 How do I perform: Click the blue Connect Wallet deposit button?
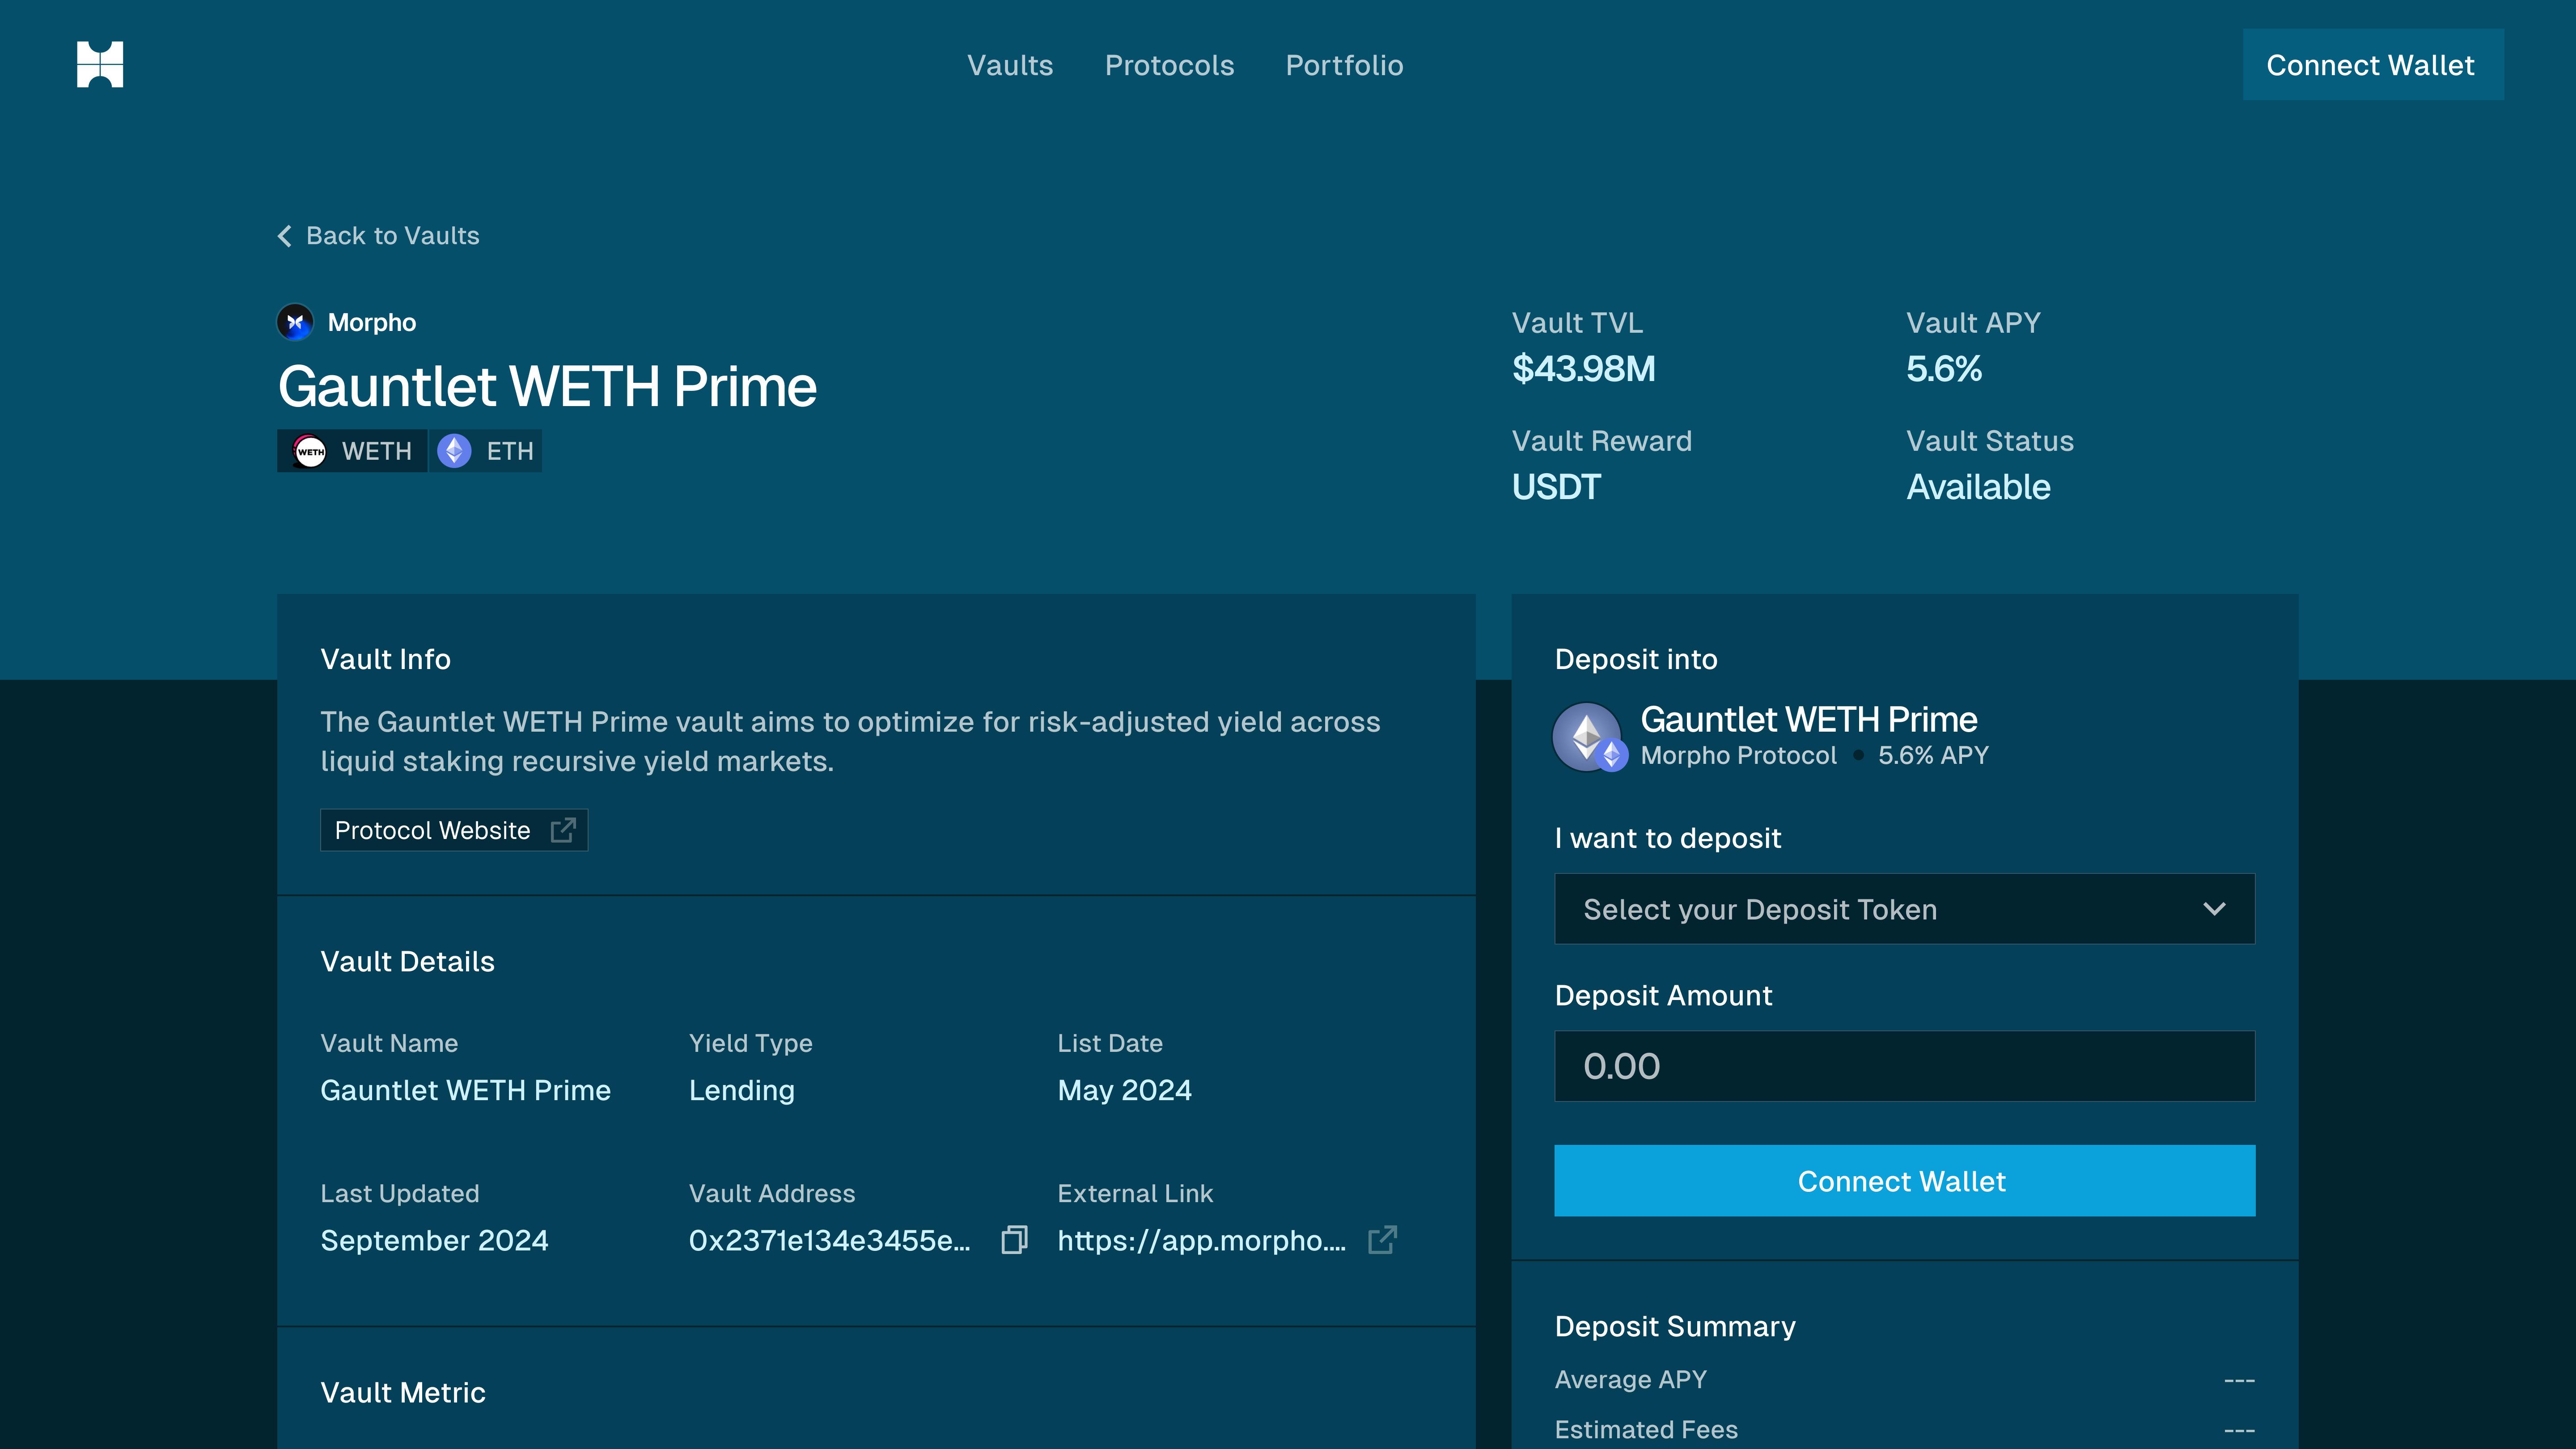[x=1904, y=1181]
